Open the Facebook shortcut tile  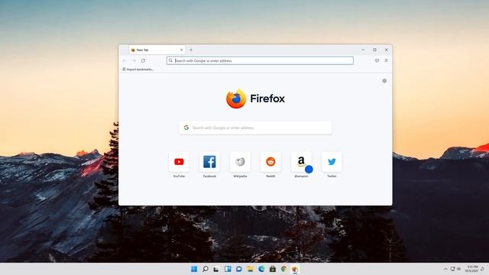tap(209, 162)
